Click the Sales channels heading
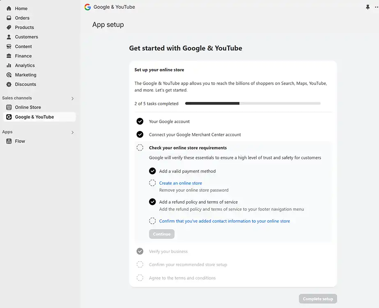The width and height of the screenshot is (379, 308). tap(17, 98)
